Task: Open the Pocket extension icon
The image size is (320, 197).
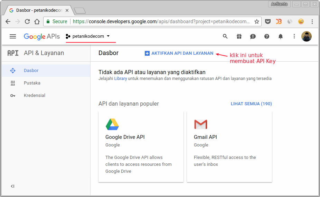Action: (268, 21)
